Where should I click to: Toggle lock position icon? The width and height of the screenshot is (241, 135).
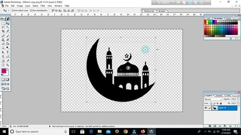pyautogui.click(x=218, y=103)
